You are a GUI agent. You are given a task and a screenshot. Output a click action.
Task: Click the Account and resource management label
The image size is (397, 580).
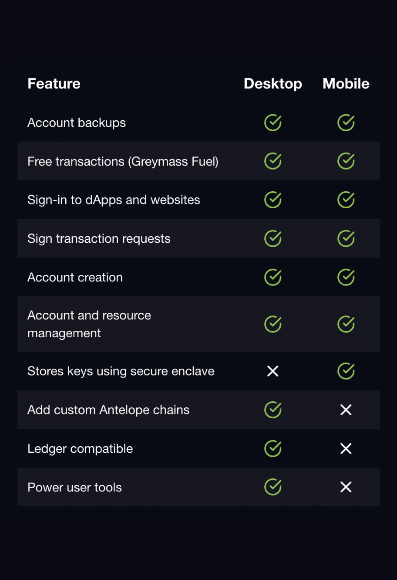point(89,324)
